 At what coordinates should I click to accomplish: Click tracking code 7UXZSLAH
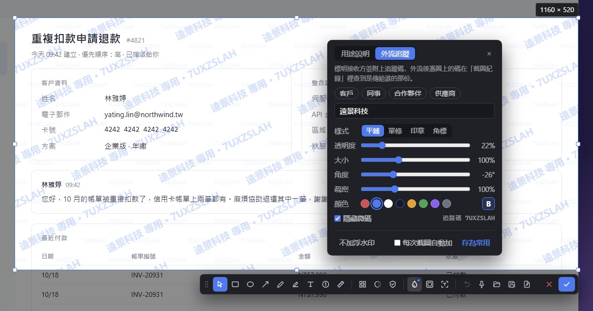tap(480, 219)
